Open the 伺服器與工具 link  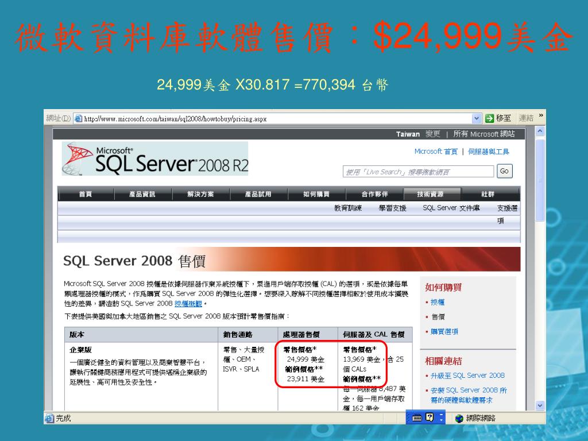(x=488, y=152)
